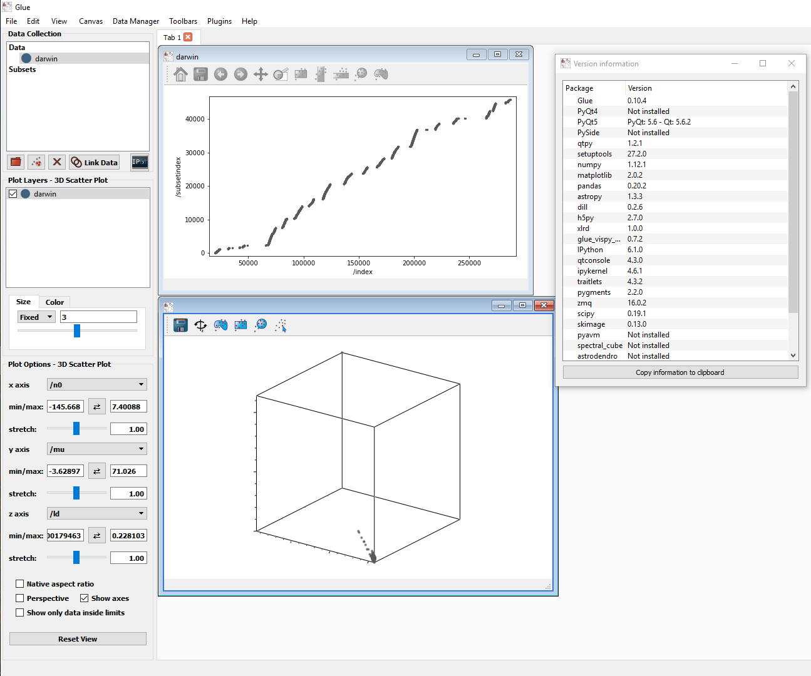Click the home icon to reset the darwin plot view
This screenshot has height=676, width=811.
coord(180,74)
